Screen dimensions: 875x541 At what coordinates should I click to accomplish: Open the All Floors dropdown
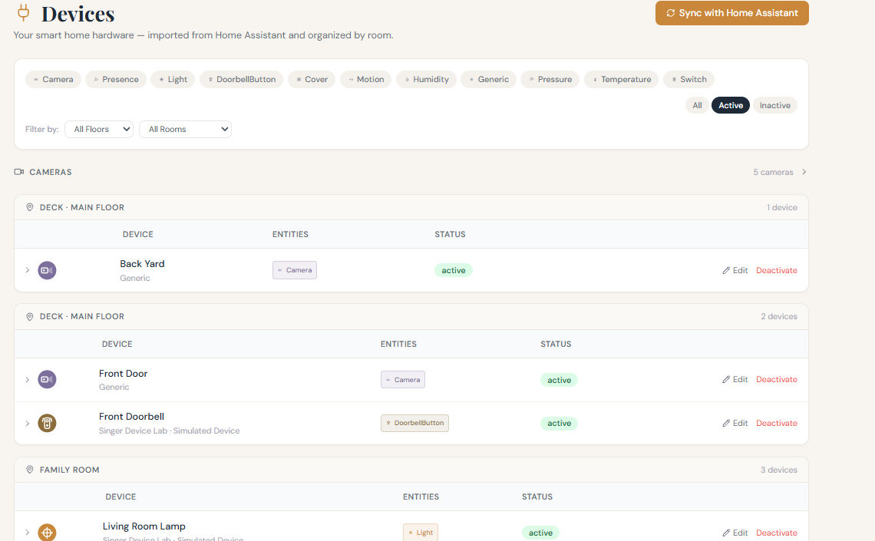pyautogui.click(x=99, y=129)
